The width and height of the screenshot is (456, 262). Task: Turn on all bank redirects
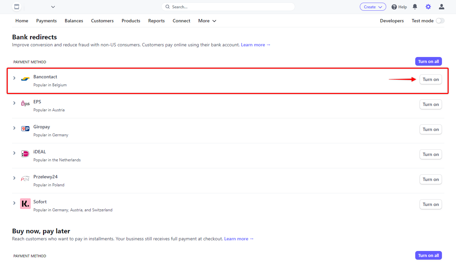[x=429, y=61]
